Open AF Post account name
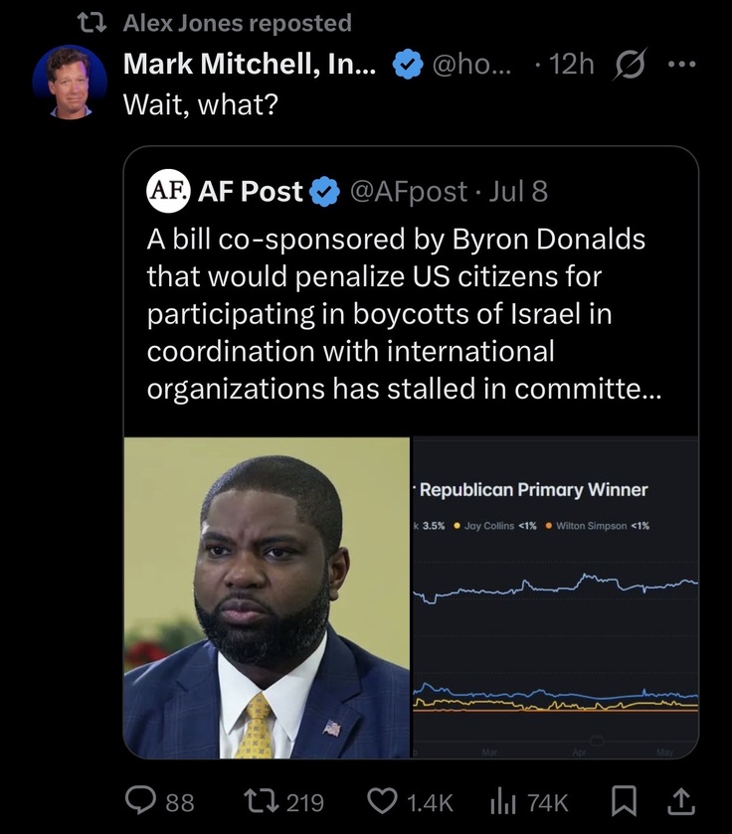732x834 pixels. [x=250, y=191]
